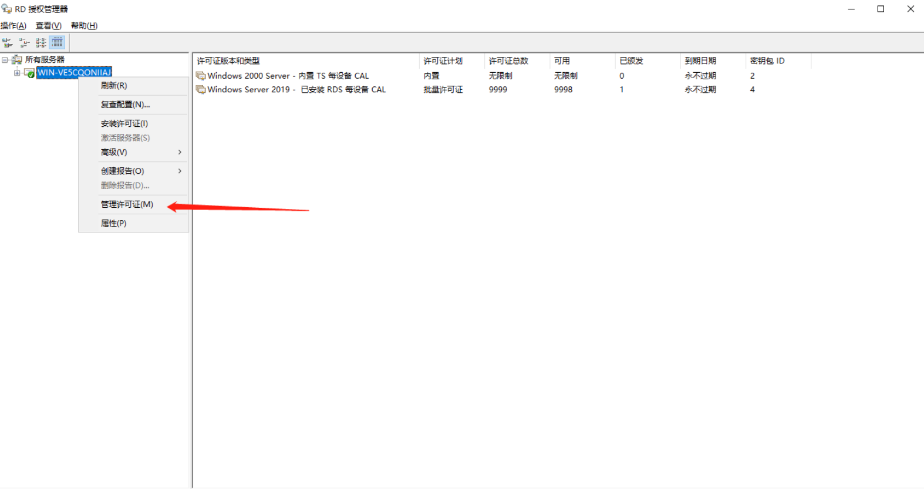Click the Windows 2000 Server license row icon
The width and height of the screenshot is (924, 489).
200,76
